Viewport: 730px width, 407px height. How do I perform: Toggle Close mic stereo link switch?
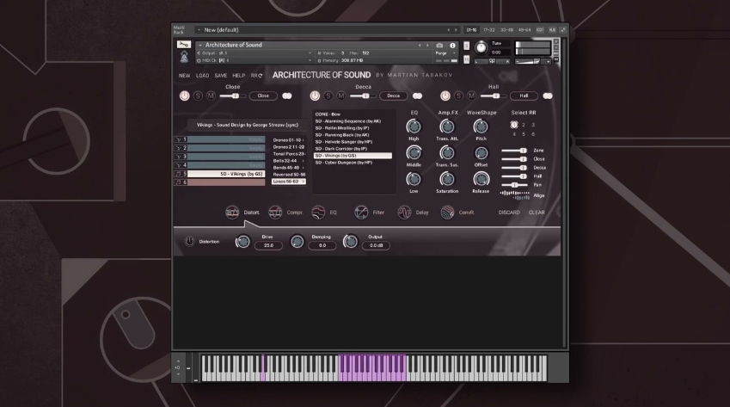pyautogui.click(x=287, y=96)
